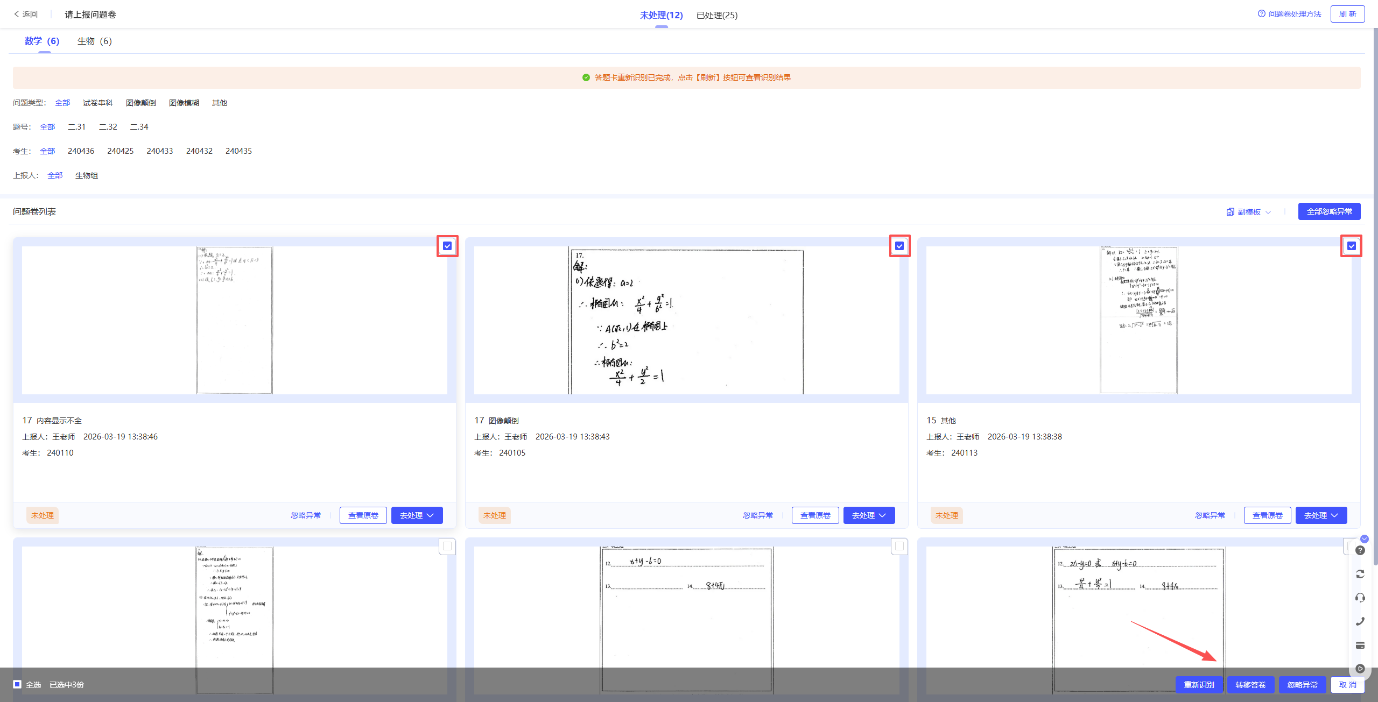This screenshot has width=1378, height=702.
Task: Click the back arrow 返回
Action: click(x=26, y=15)
